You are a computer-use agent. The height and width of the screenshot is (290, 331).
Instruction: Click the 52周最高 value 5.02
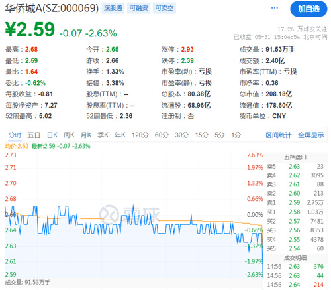[45, 116]
